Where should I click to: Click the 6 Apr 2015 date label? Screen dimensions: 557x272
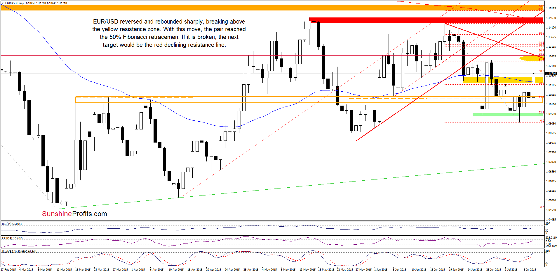157,270
